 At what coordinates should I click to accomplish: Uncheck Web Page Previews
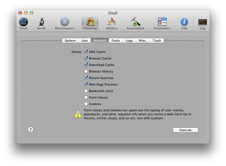pyautogui.click(x=86, y=84)
